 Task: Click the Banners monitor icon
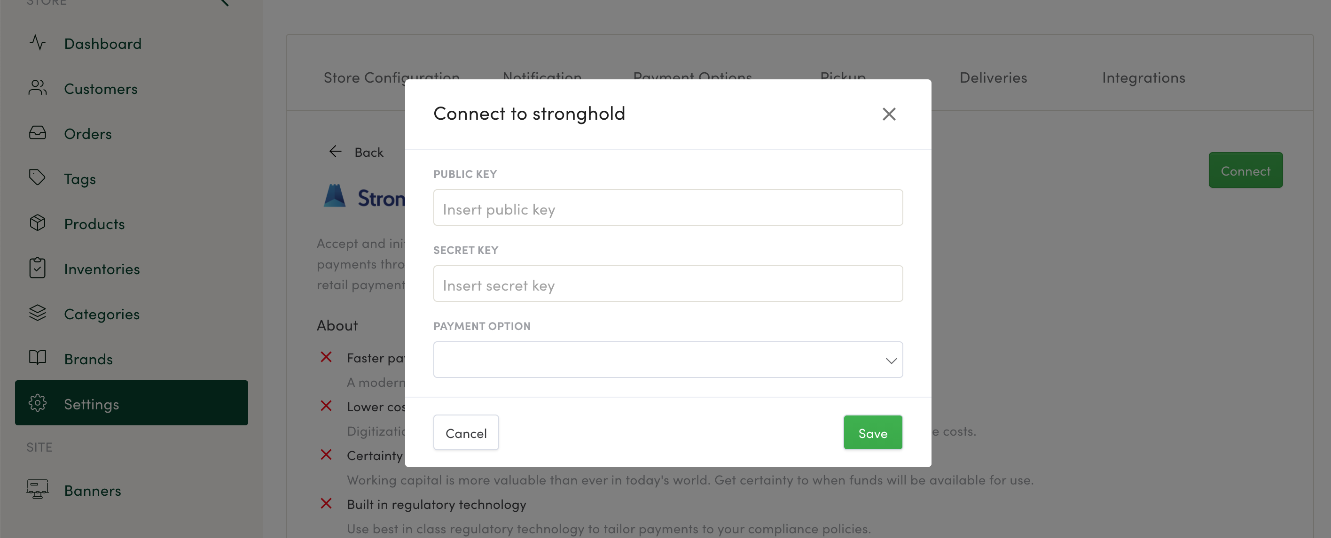(x=37, y=490)
